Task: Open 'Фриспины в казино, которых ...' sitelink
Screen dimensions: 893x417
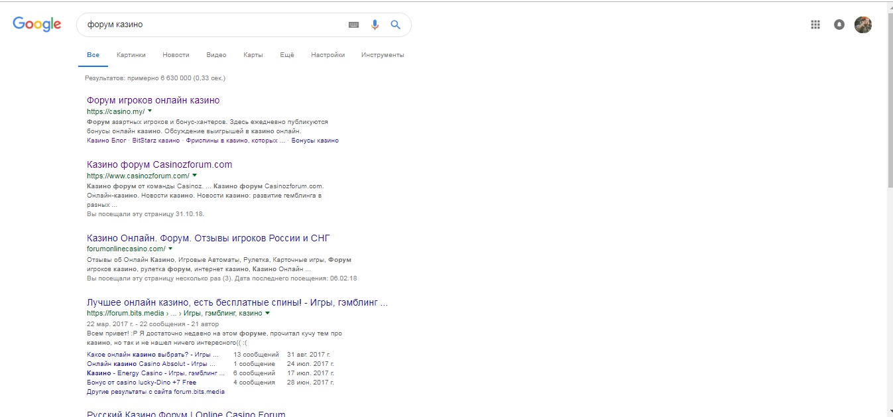Action: (x=235, y=141)
